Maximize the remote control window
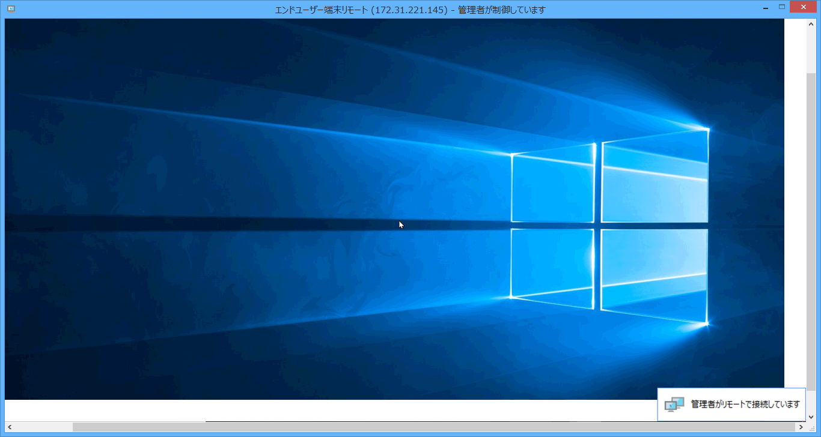The height and width of the screenshot is (437, 821). [782, 8]
